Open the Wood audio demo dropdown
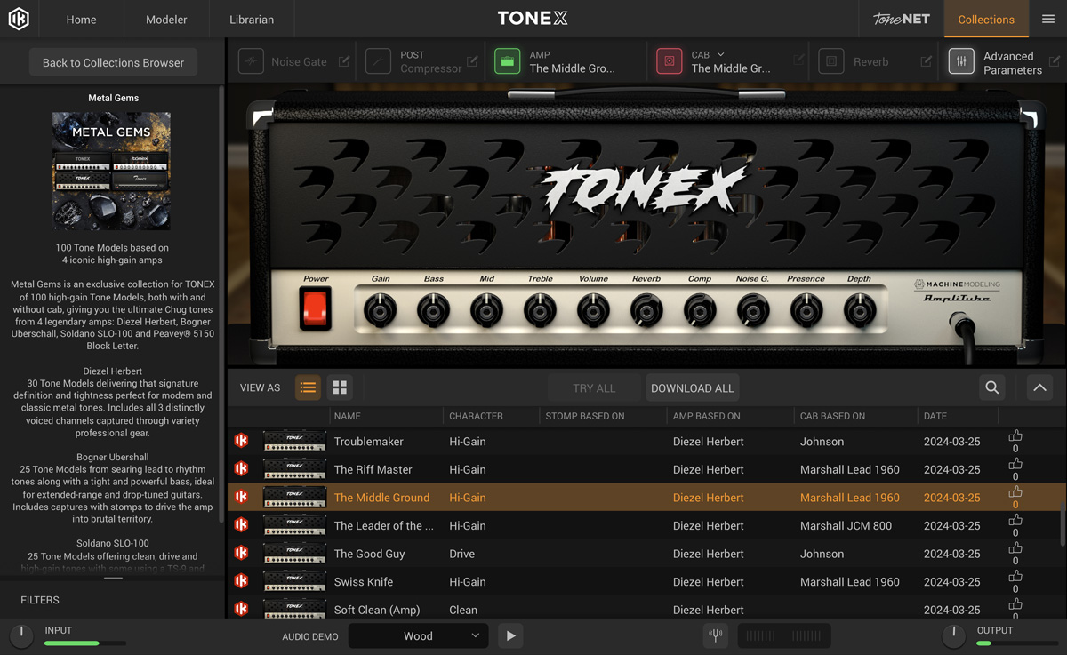Image resolution: width=1067 pixels, height=655 pixels. [x=418, y=635]
